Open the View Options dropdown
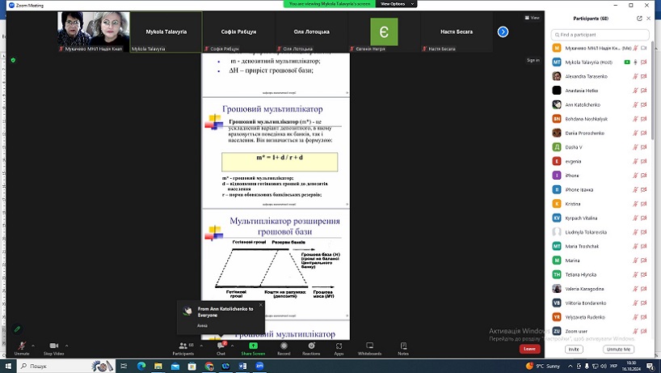Image resolution: width=661 pixels, height=373 pixels. click(x=397, y=4)
